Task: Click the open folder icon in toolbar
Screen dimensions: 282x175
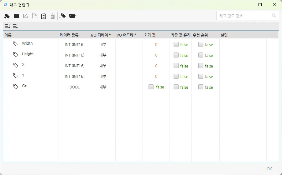Action: [72, 16]
